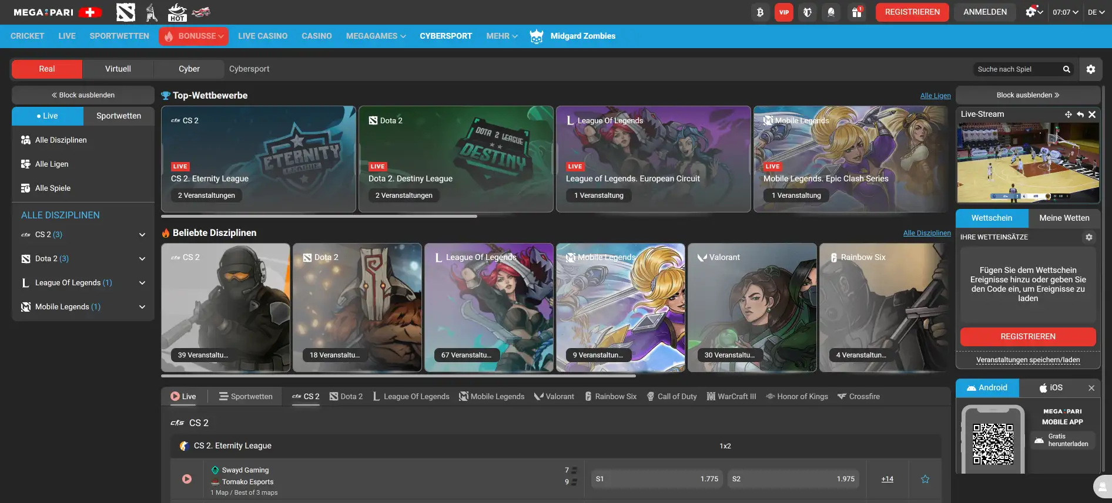Switch to Real mode toggle
This screenshot has height=503, width=1112.
click(47, 69)
